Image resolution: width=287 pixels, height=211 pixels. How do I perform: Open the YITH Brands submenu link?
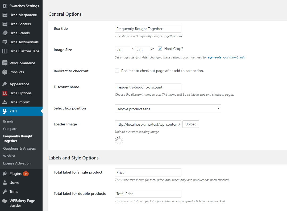(x=8, y=121)
